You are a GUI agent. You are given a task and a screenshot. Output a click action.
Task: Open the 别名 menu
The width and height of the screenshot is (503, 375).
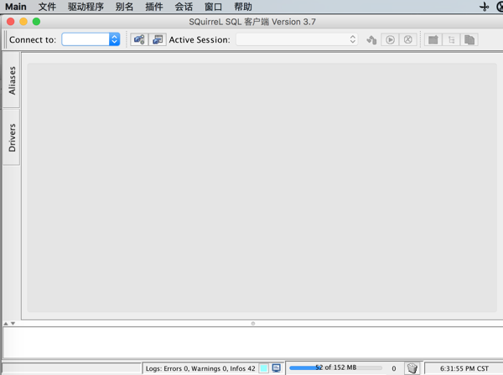click(x=124, y=7)
